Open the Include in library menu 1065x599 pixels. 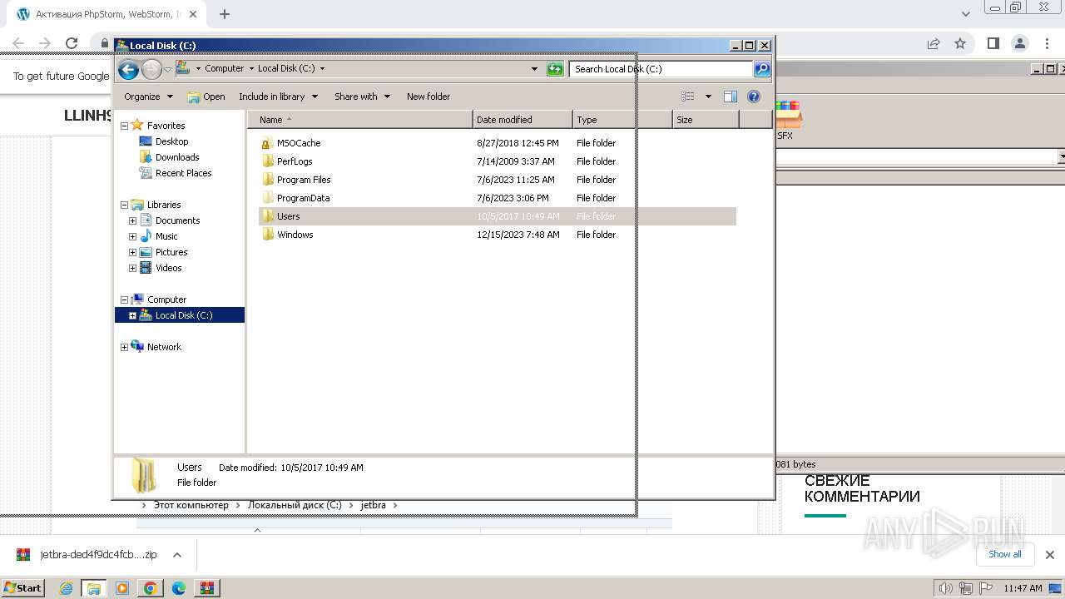coord(278,97)
